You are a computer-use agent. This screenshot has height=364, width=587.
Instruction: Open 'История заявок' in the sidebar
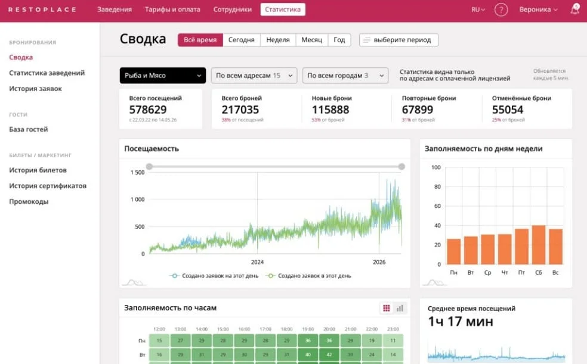point(36,89)
